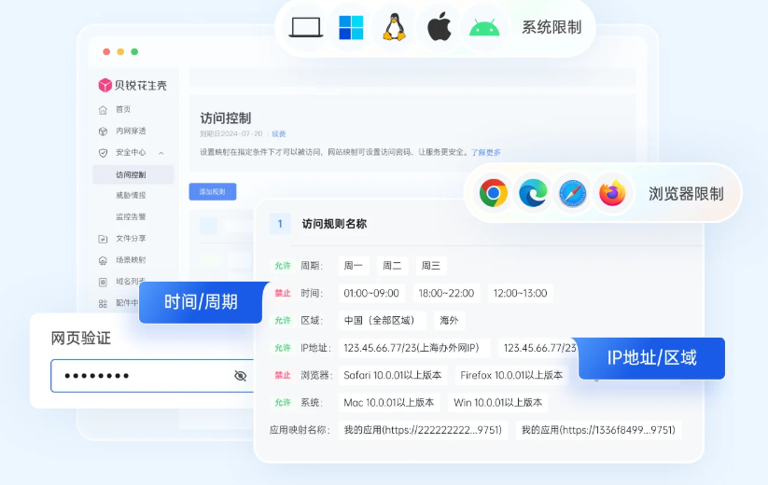Image resolution: width=768 pixels, height=485 pixels.
Task: Select the Firefox browser icon
Action: click(x=612, y=193)
